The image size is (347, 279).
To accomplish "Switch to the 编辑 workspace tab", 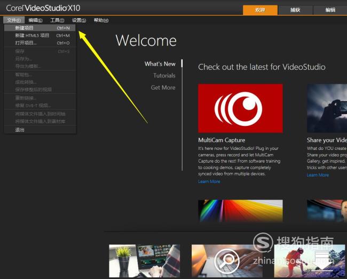I will point(330,10).
